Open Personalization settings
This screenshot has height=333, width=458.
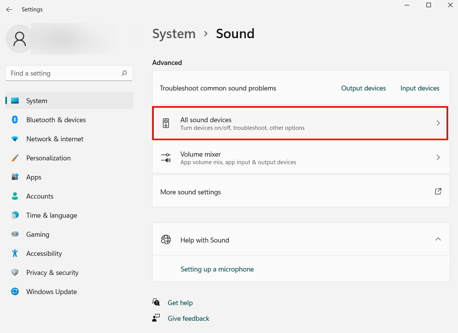pos(69,158)
